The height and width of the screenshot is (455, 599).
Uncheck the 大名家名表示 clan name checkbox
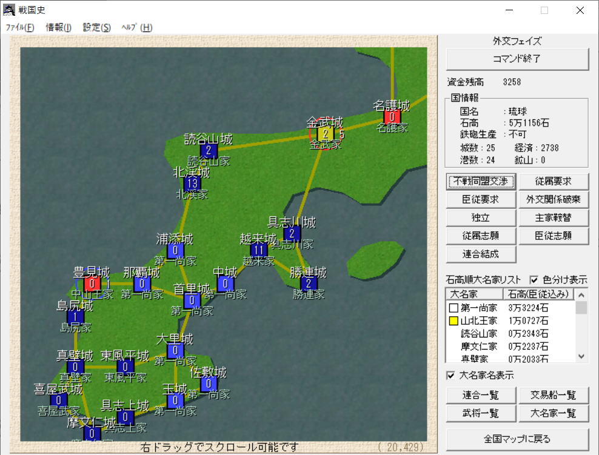coord(450,376)
